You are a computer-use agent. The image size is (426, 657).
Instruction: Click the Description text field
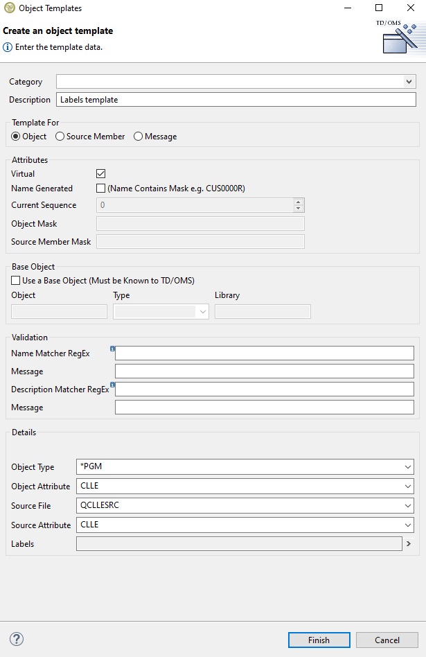pos(236,100)
